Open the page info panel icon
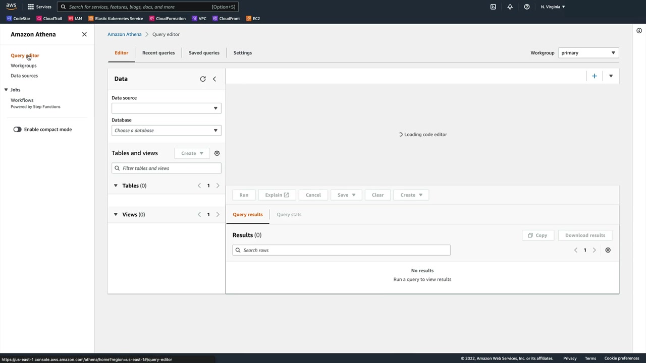Screen dimensions: 646x363 639,31
